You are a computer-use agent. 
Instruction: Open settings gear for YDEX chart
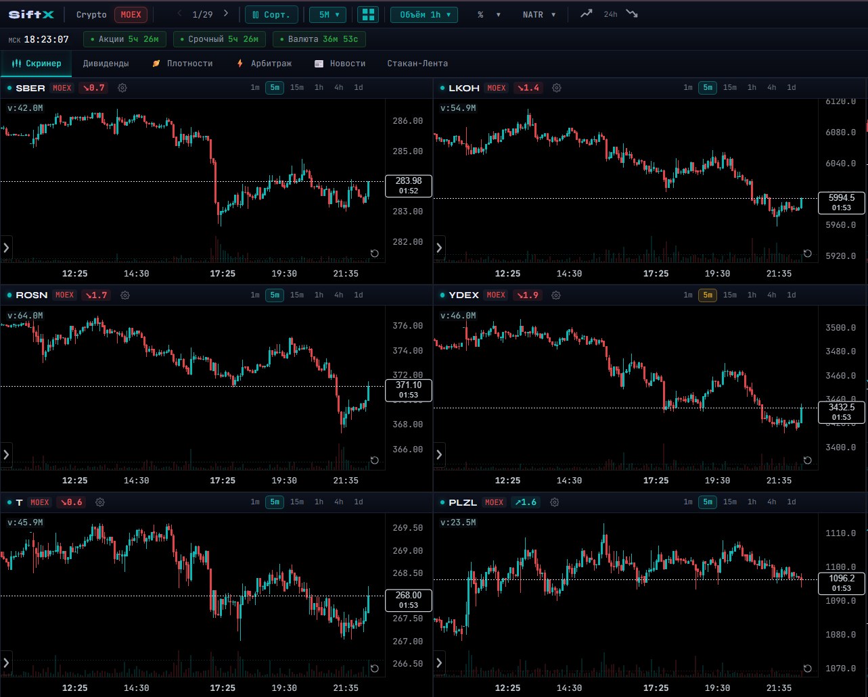click(555, 295)
